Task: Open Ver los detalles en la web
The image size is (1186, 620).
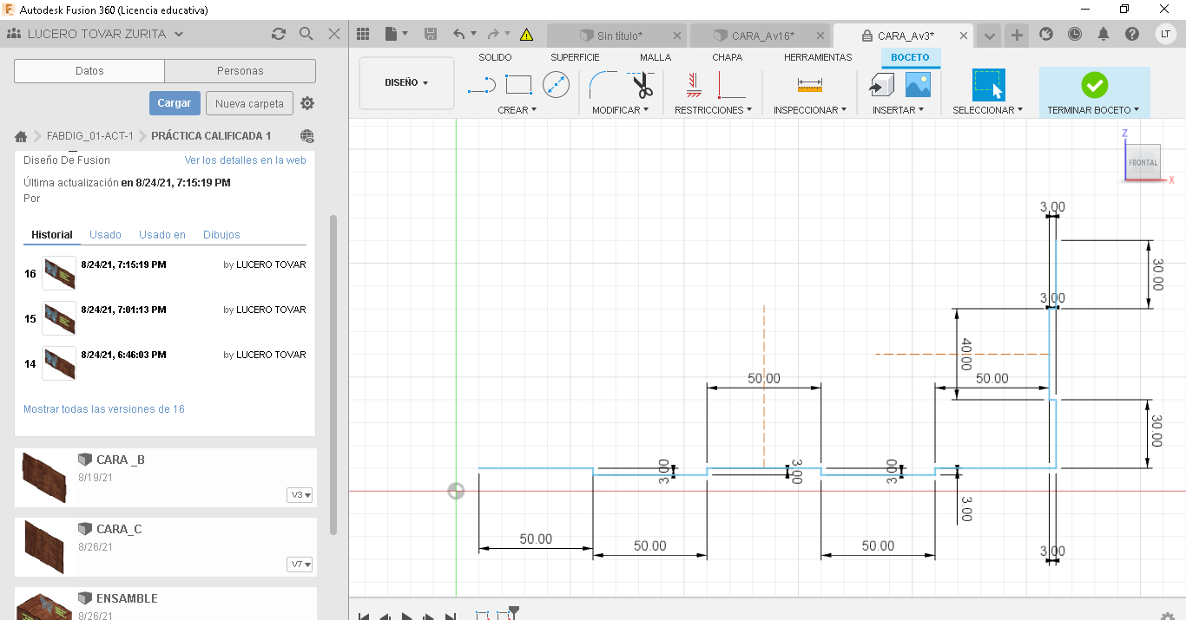Action: click(246, 160)
